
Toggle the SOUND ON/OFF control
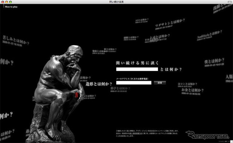pos(224,142)
